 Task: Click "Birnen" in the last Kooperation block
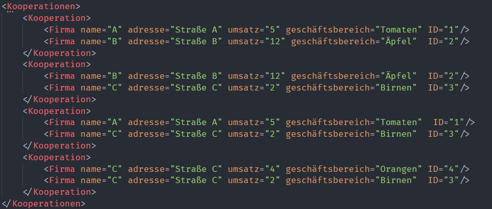[397, 181]
